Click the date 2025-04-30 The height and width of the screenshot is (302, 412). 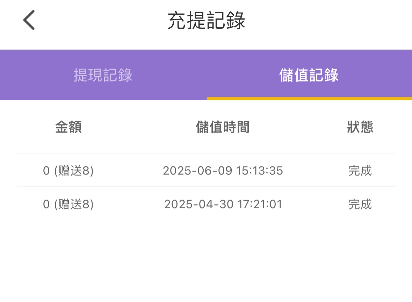coord(198,204)
